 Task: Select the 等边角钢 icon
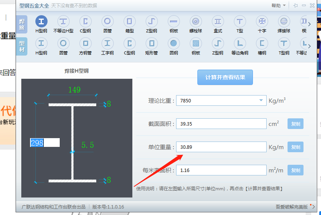pyautogui.click(x=240, y=43)
